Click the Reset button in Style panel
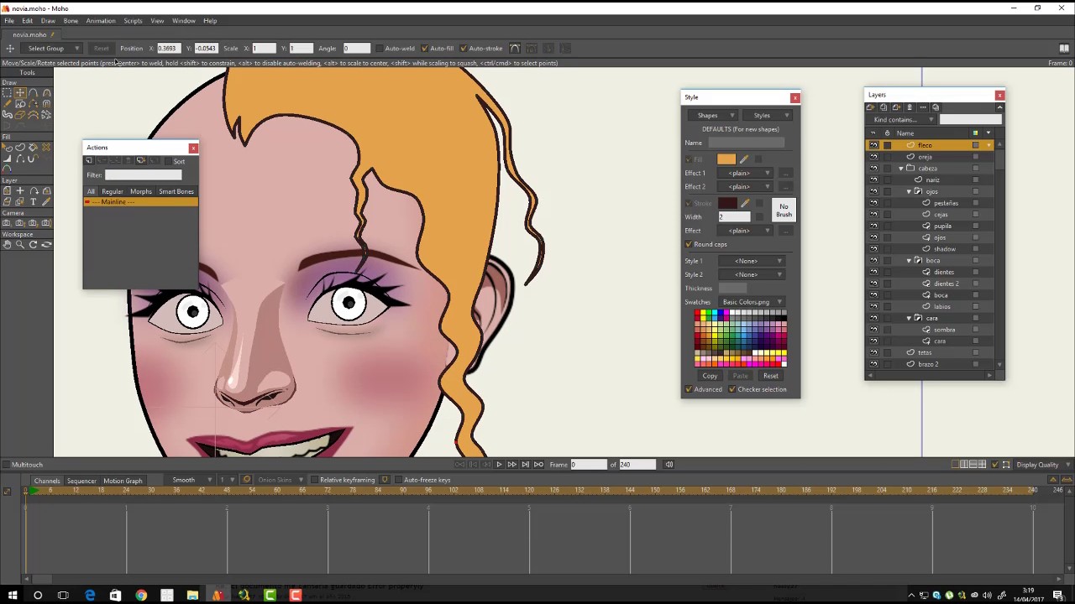The width and height of the screenshot is (1075, 604). coord(770,376)
